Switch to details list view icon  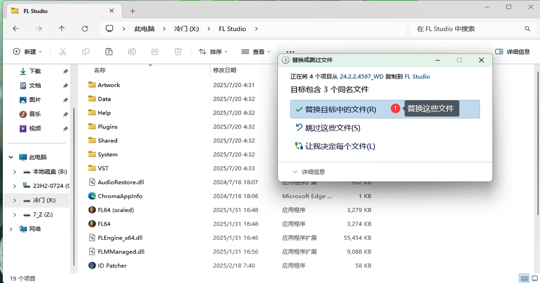tap(525, 278)
